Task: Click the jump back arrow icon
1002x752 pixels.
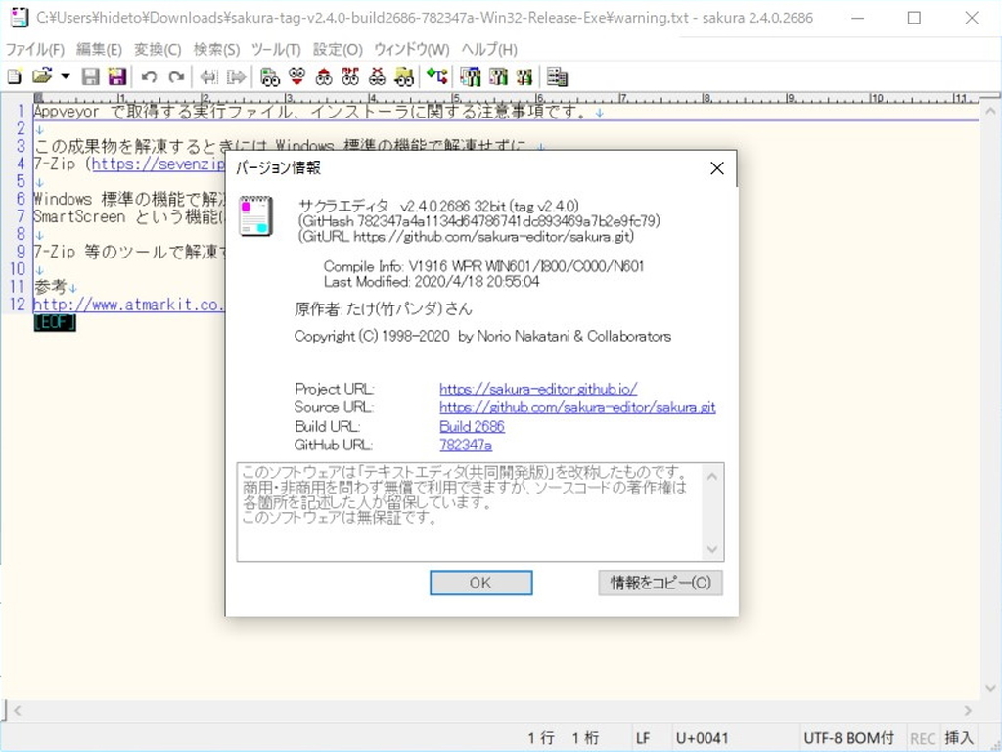Action: click(x=208, y=77)
